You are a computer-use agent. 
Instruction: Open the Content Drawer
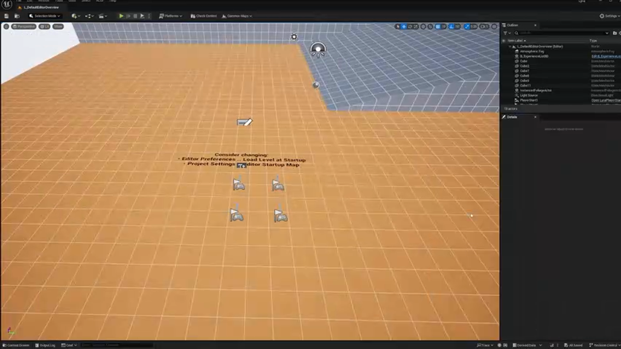point(16,345)
